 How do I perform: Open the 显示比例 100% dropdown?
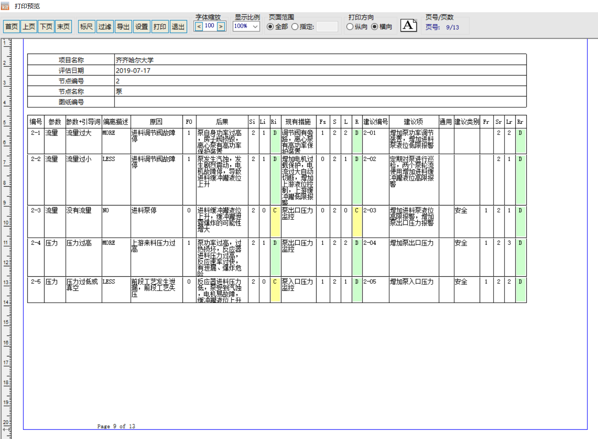247,26
